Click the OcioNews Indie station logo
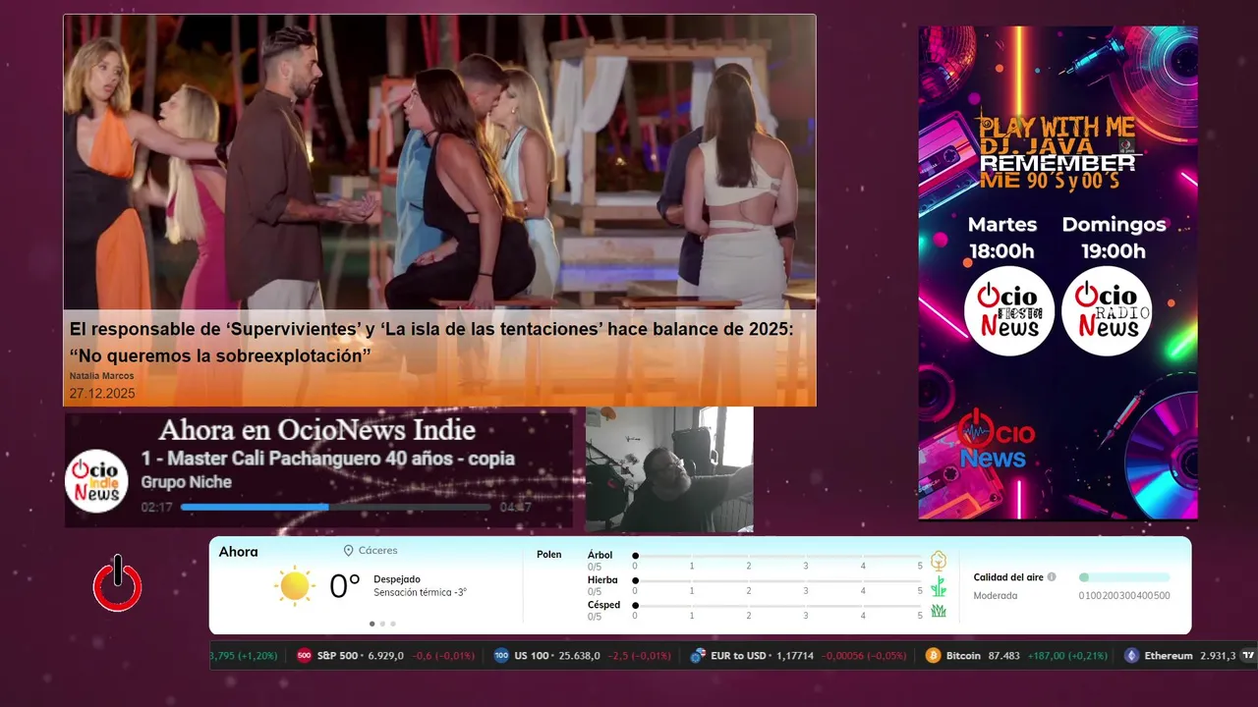The height and width of the screenshot is (707, 1258). pos(96,481)
